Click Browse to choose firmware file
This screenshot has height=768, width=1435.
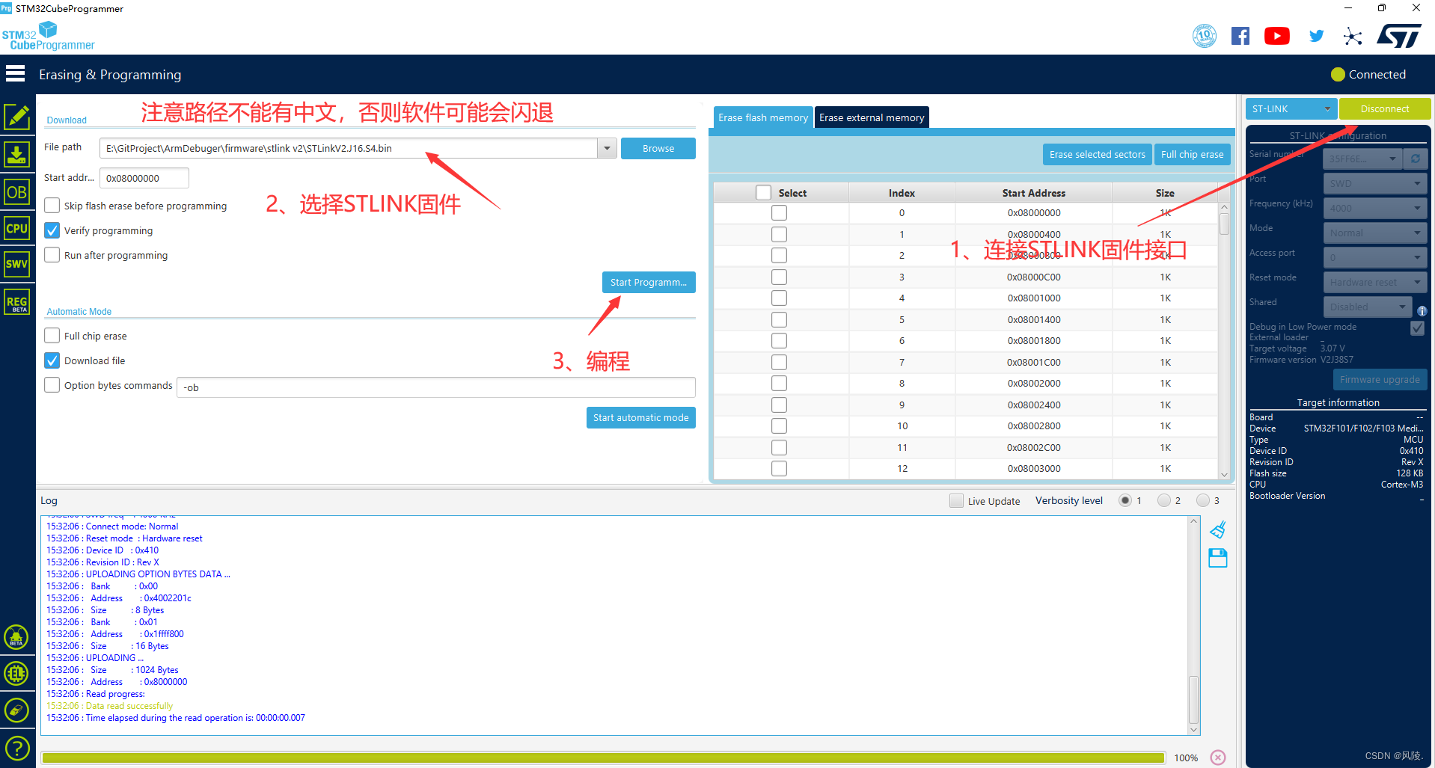(658, 148)
